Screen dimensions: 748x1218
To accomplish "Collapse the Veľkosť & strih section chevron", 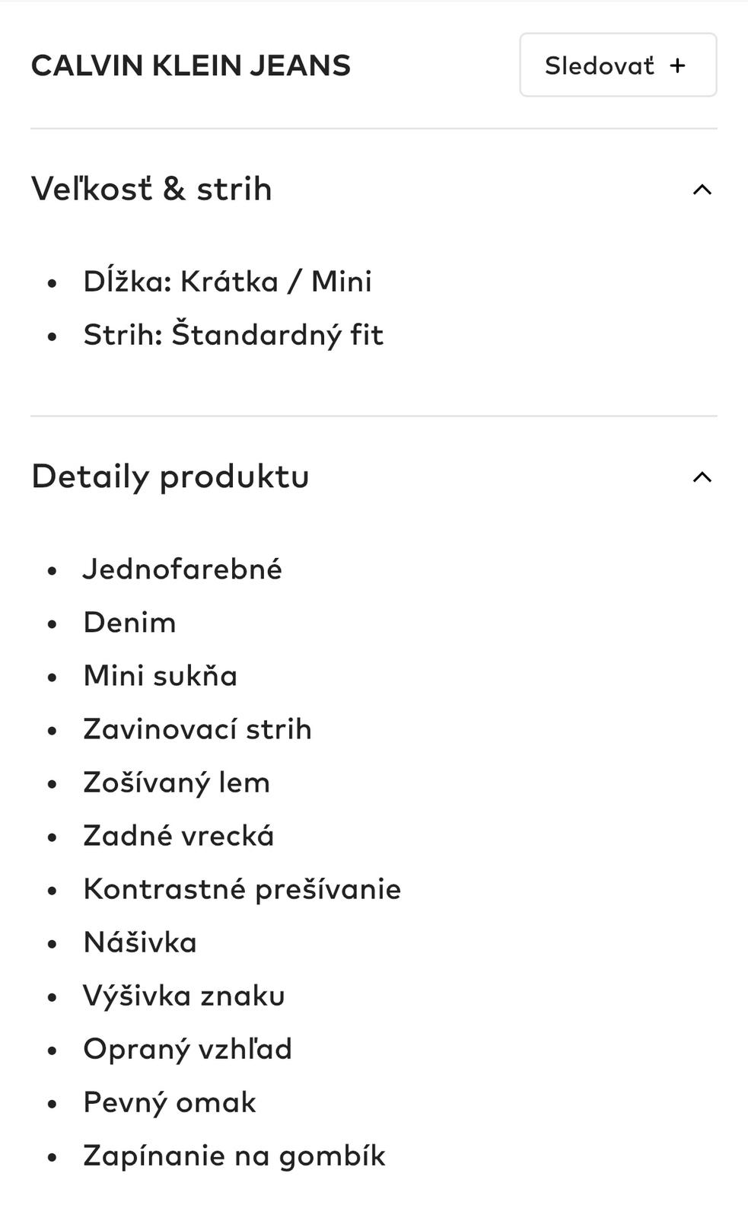I will [702, 190].
